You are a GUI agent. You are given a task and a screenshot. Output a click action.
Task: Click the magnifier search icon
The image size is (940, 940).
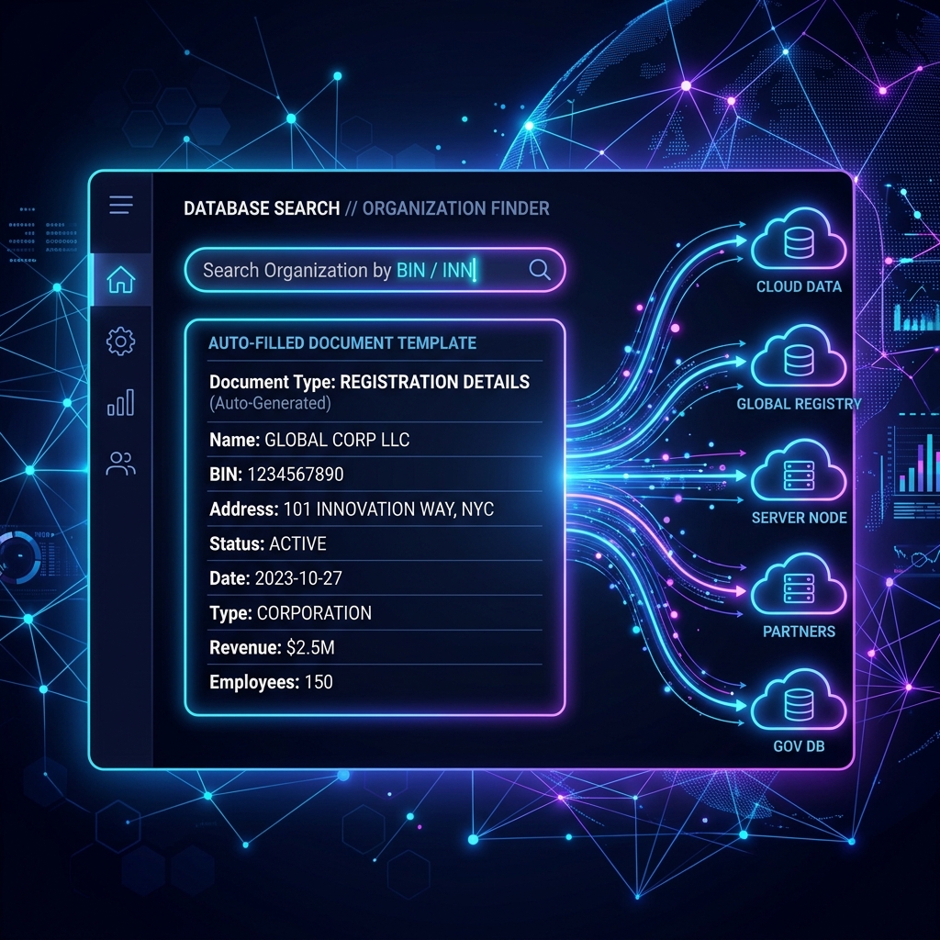540,270
